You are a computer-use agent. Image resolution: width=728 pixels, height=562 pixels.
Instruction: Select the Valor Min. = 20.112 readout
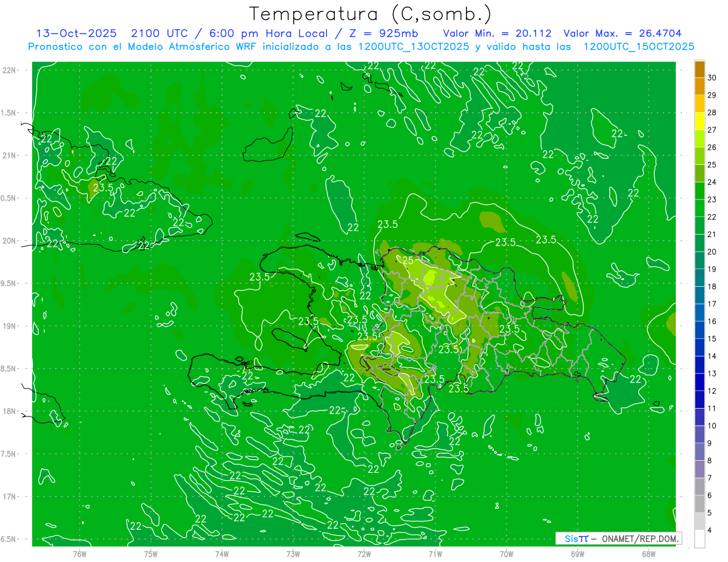(x=497, y=33)
